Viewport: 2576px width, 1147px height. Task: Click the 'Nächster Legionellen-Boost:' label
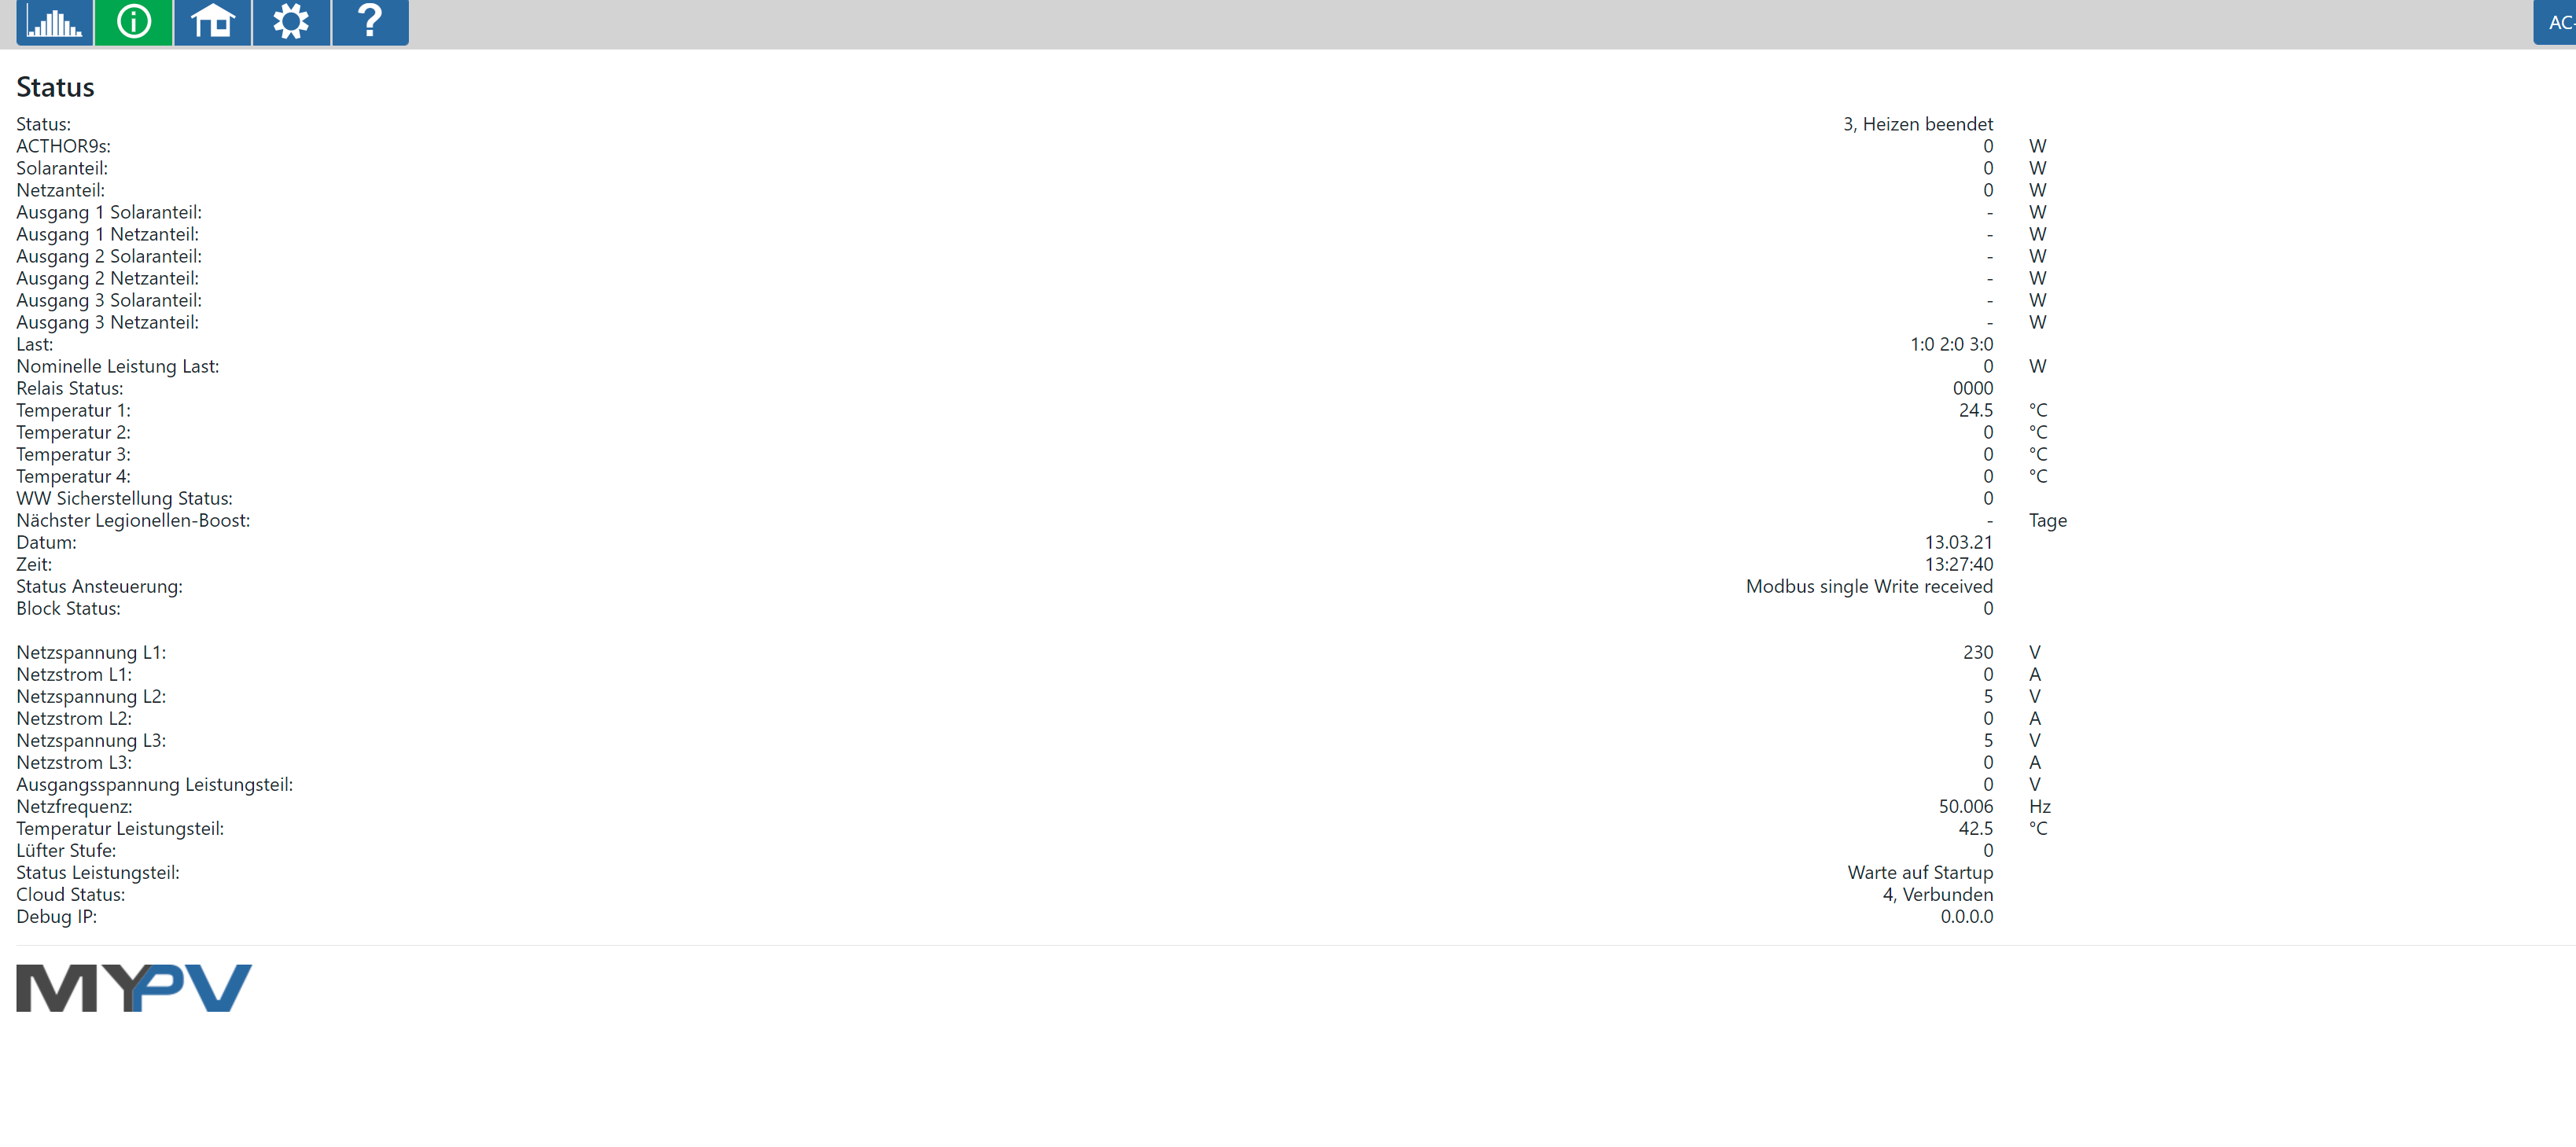click(x=133, y=520)
